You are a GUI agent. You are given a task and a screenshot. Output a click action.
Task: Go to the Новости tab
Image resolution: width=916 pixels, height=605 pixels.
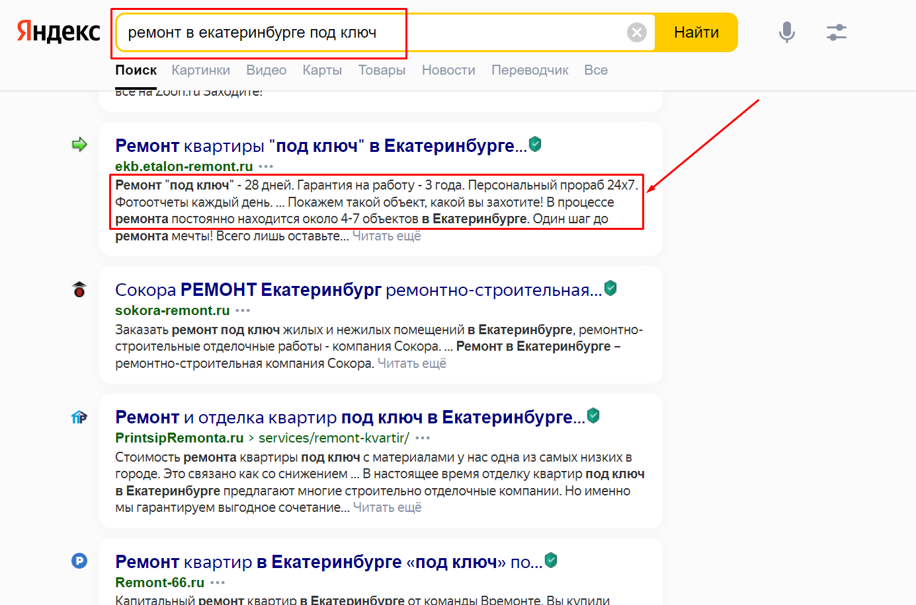tap(448, 70)
